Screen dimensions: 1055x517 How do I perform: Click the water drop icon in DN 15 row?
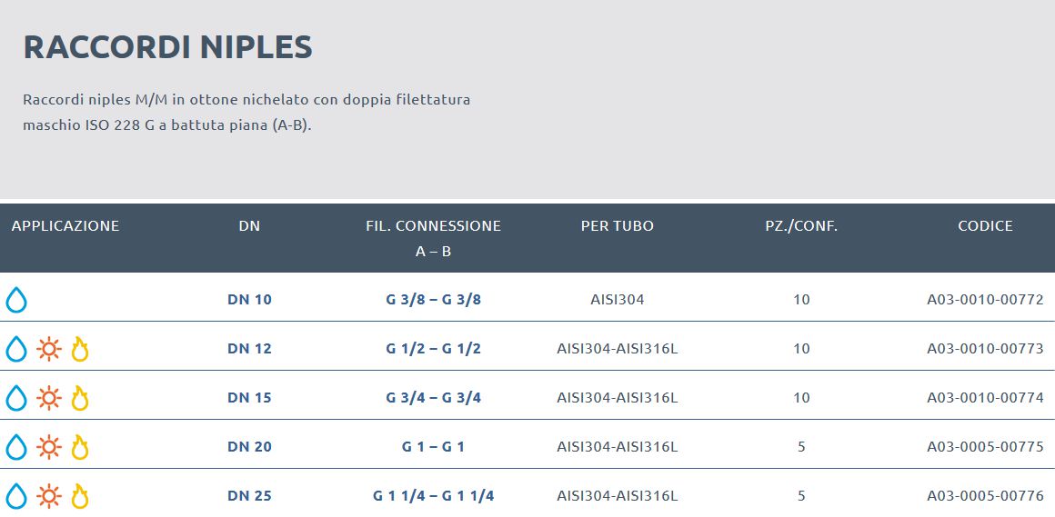pos(16,398)
